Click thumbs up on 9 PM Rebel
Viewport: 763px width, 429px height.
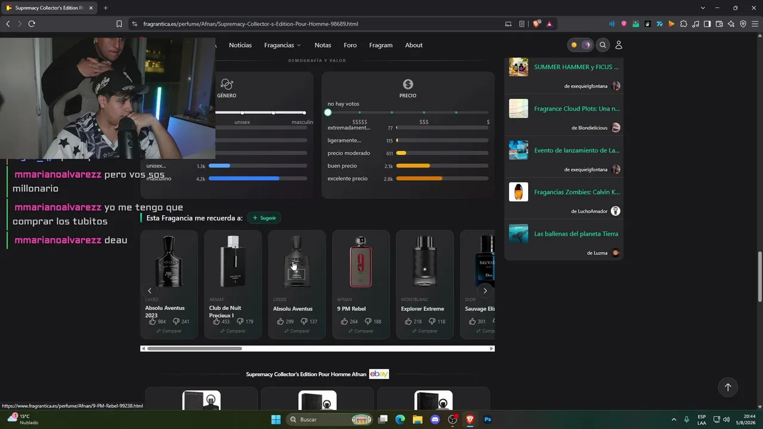click(344, 321)
